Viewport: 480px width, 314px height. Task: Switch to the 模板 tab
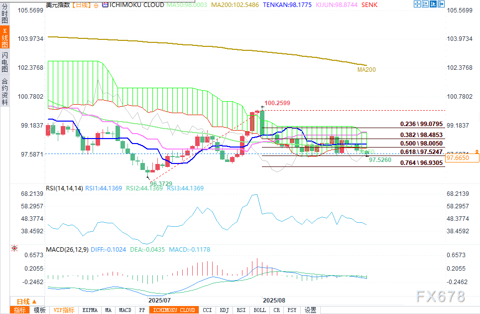point(39,310)
